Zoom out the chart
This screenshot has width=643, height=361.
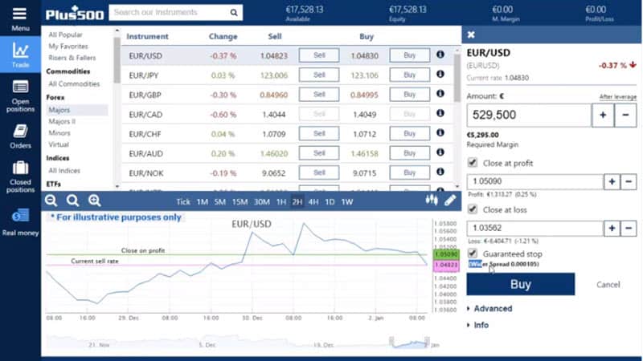tap(51, 201)
